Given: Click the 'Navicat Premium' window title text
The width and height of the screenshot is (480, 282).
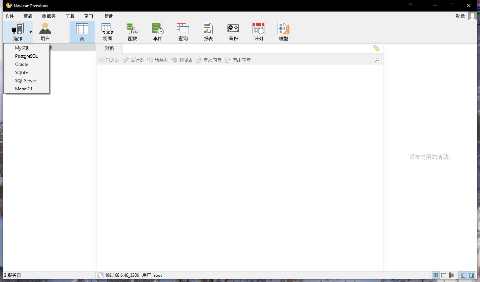Looking at the screenshot, I should click(31, 6).
